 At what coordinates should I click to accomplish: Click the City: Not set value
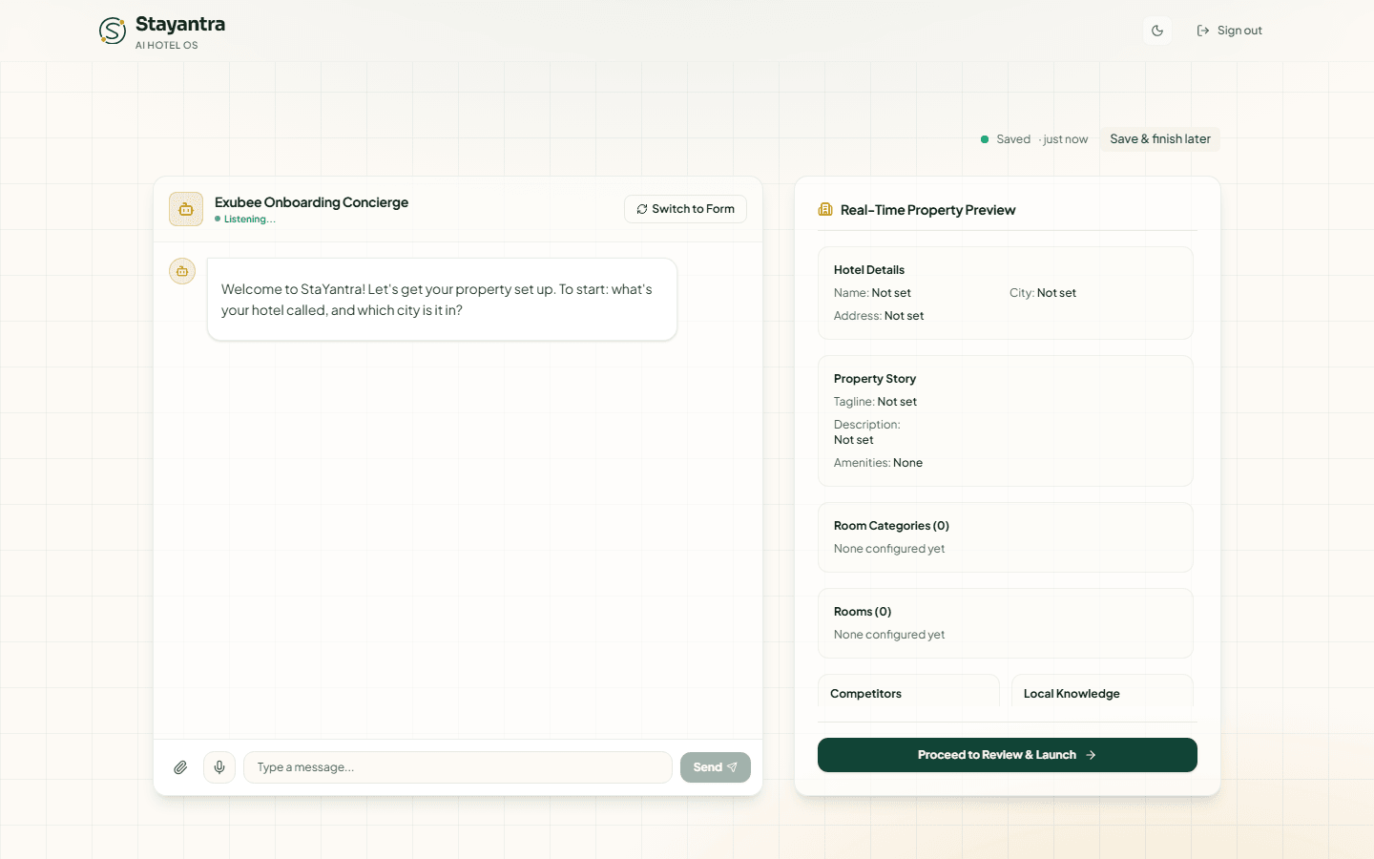point(1056,293)
